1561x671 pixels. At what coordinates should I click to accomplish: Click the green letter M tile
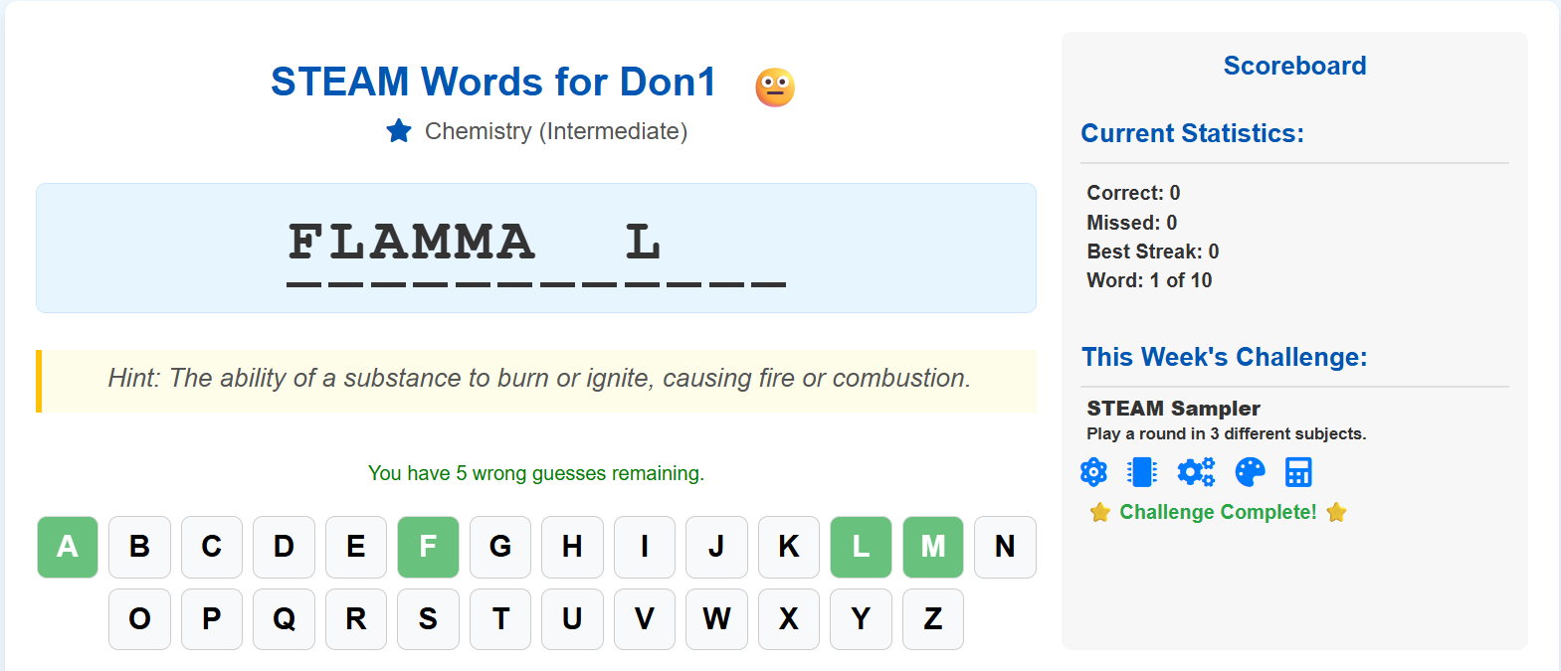(933, 547)
